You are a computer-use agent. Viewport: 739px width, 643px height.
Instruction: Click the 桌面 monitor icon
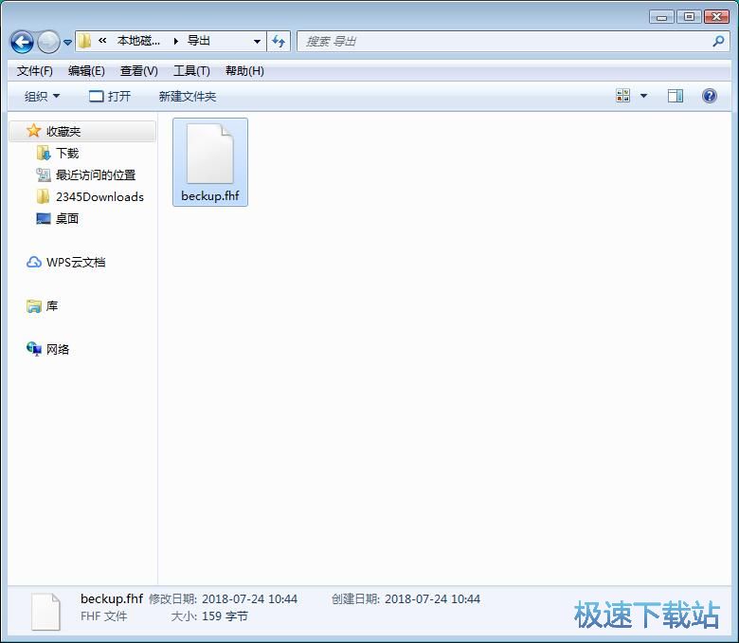point(44,218)
